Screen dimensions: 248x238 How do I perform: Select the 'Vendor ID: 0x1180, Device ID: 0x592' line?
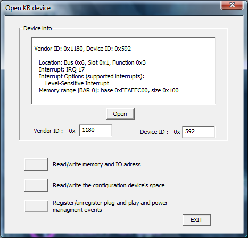click(x=82, y=49)
